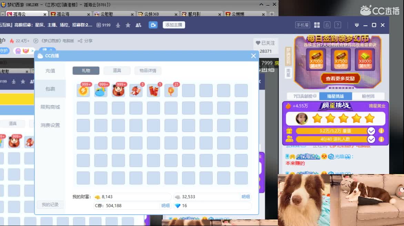
Task: Switch to the 礼物 tab
Action: (x=86, y=71)
